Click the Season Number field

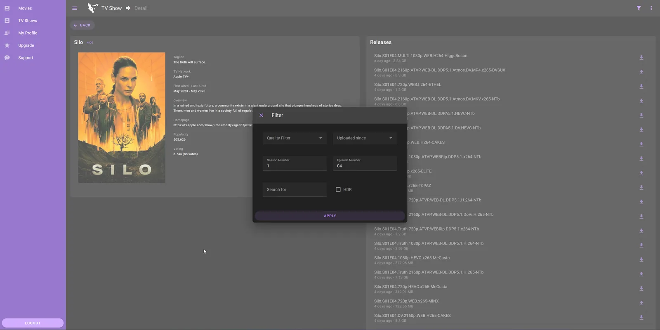(x=295, y=163)
